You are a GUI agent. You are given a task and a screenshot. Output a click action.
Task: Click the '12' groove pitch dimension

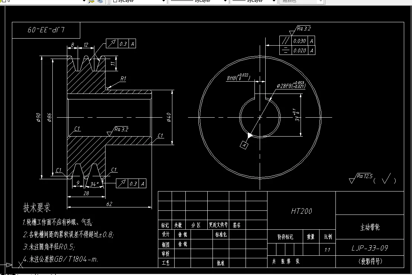click(86, 45)
